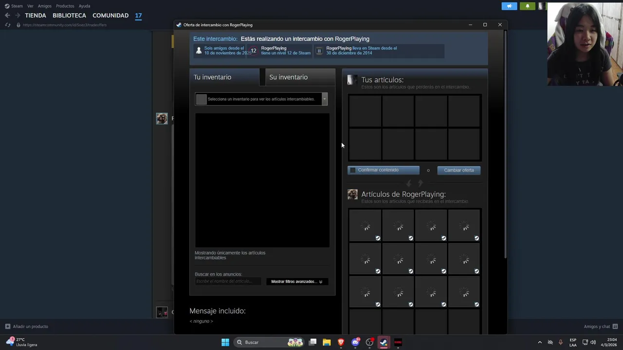Click the cloud sync-off tray icon
The height and width of the screenshot is (350, 623).
550,342
